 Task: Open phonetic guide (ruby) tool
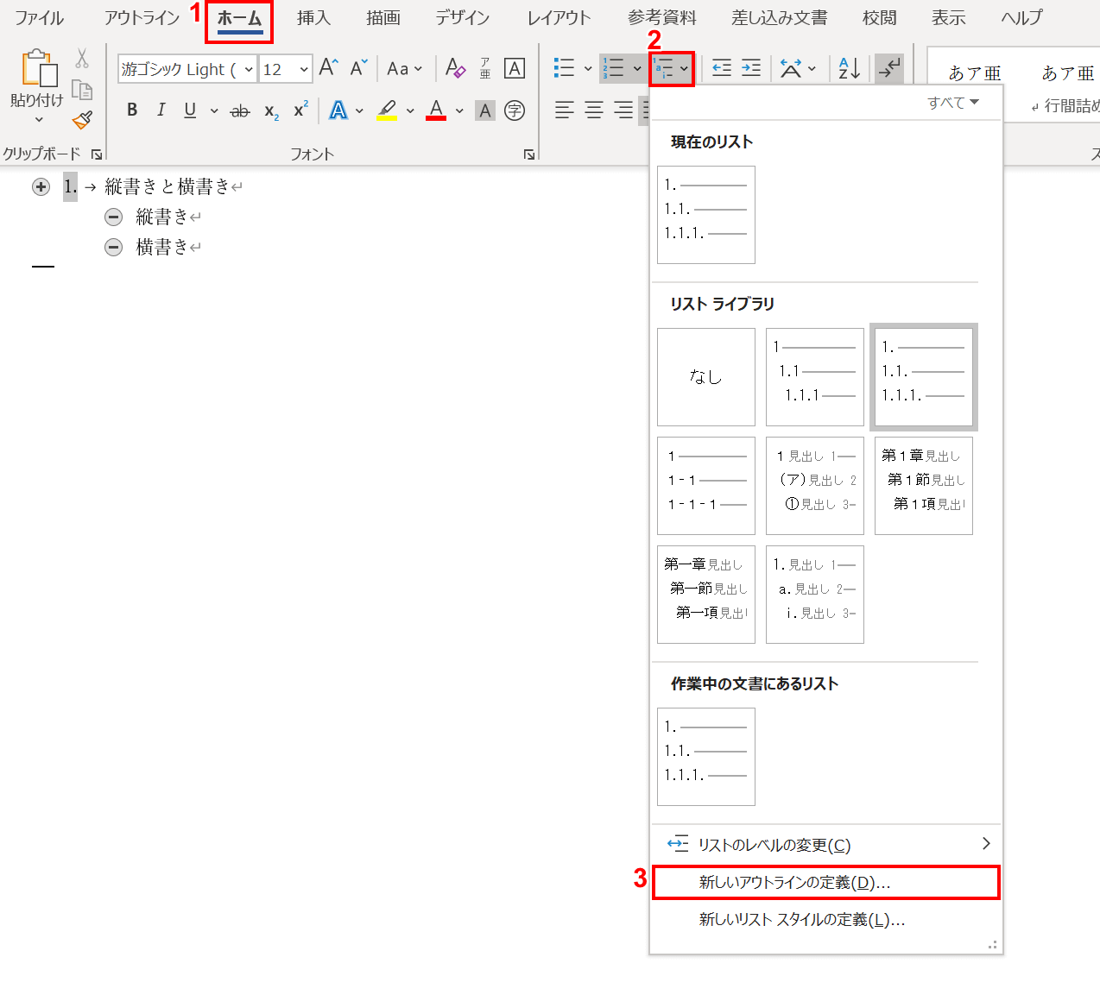[485, 68]
